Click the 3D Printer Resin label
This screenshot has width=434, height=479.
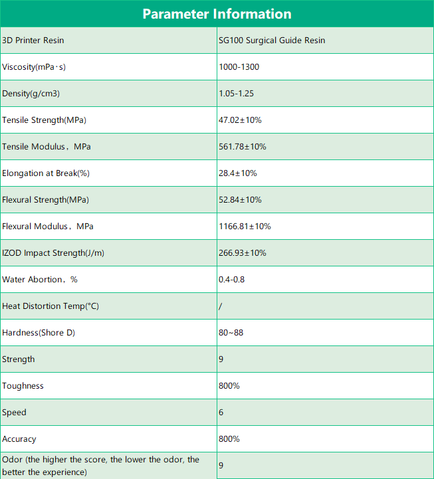click(x=33, y=41)
